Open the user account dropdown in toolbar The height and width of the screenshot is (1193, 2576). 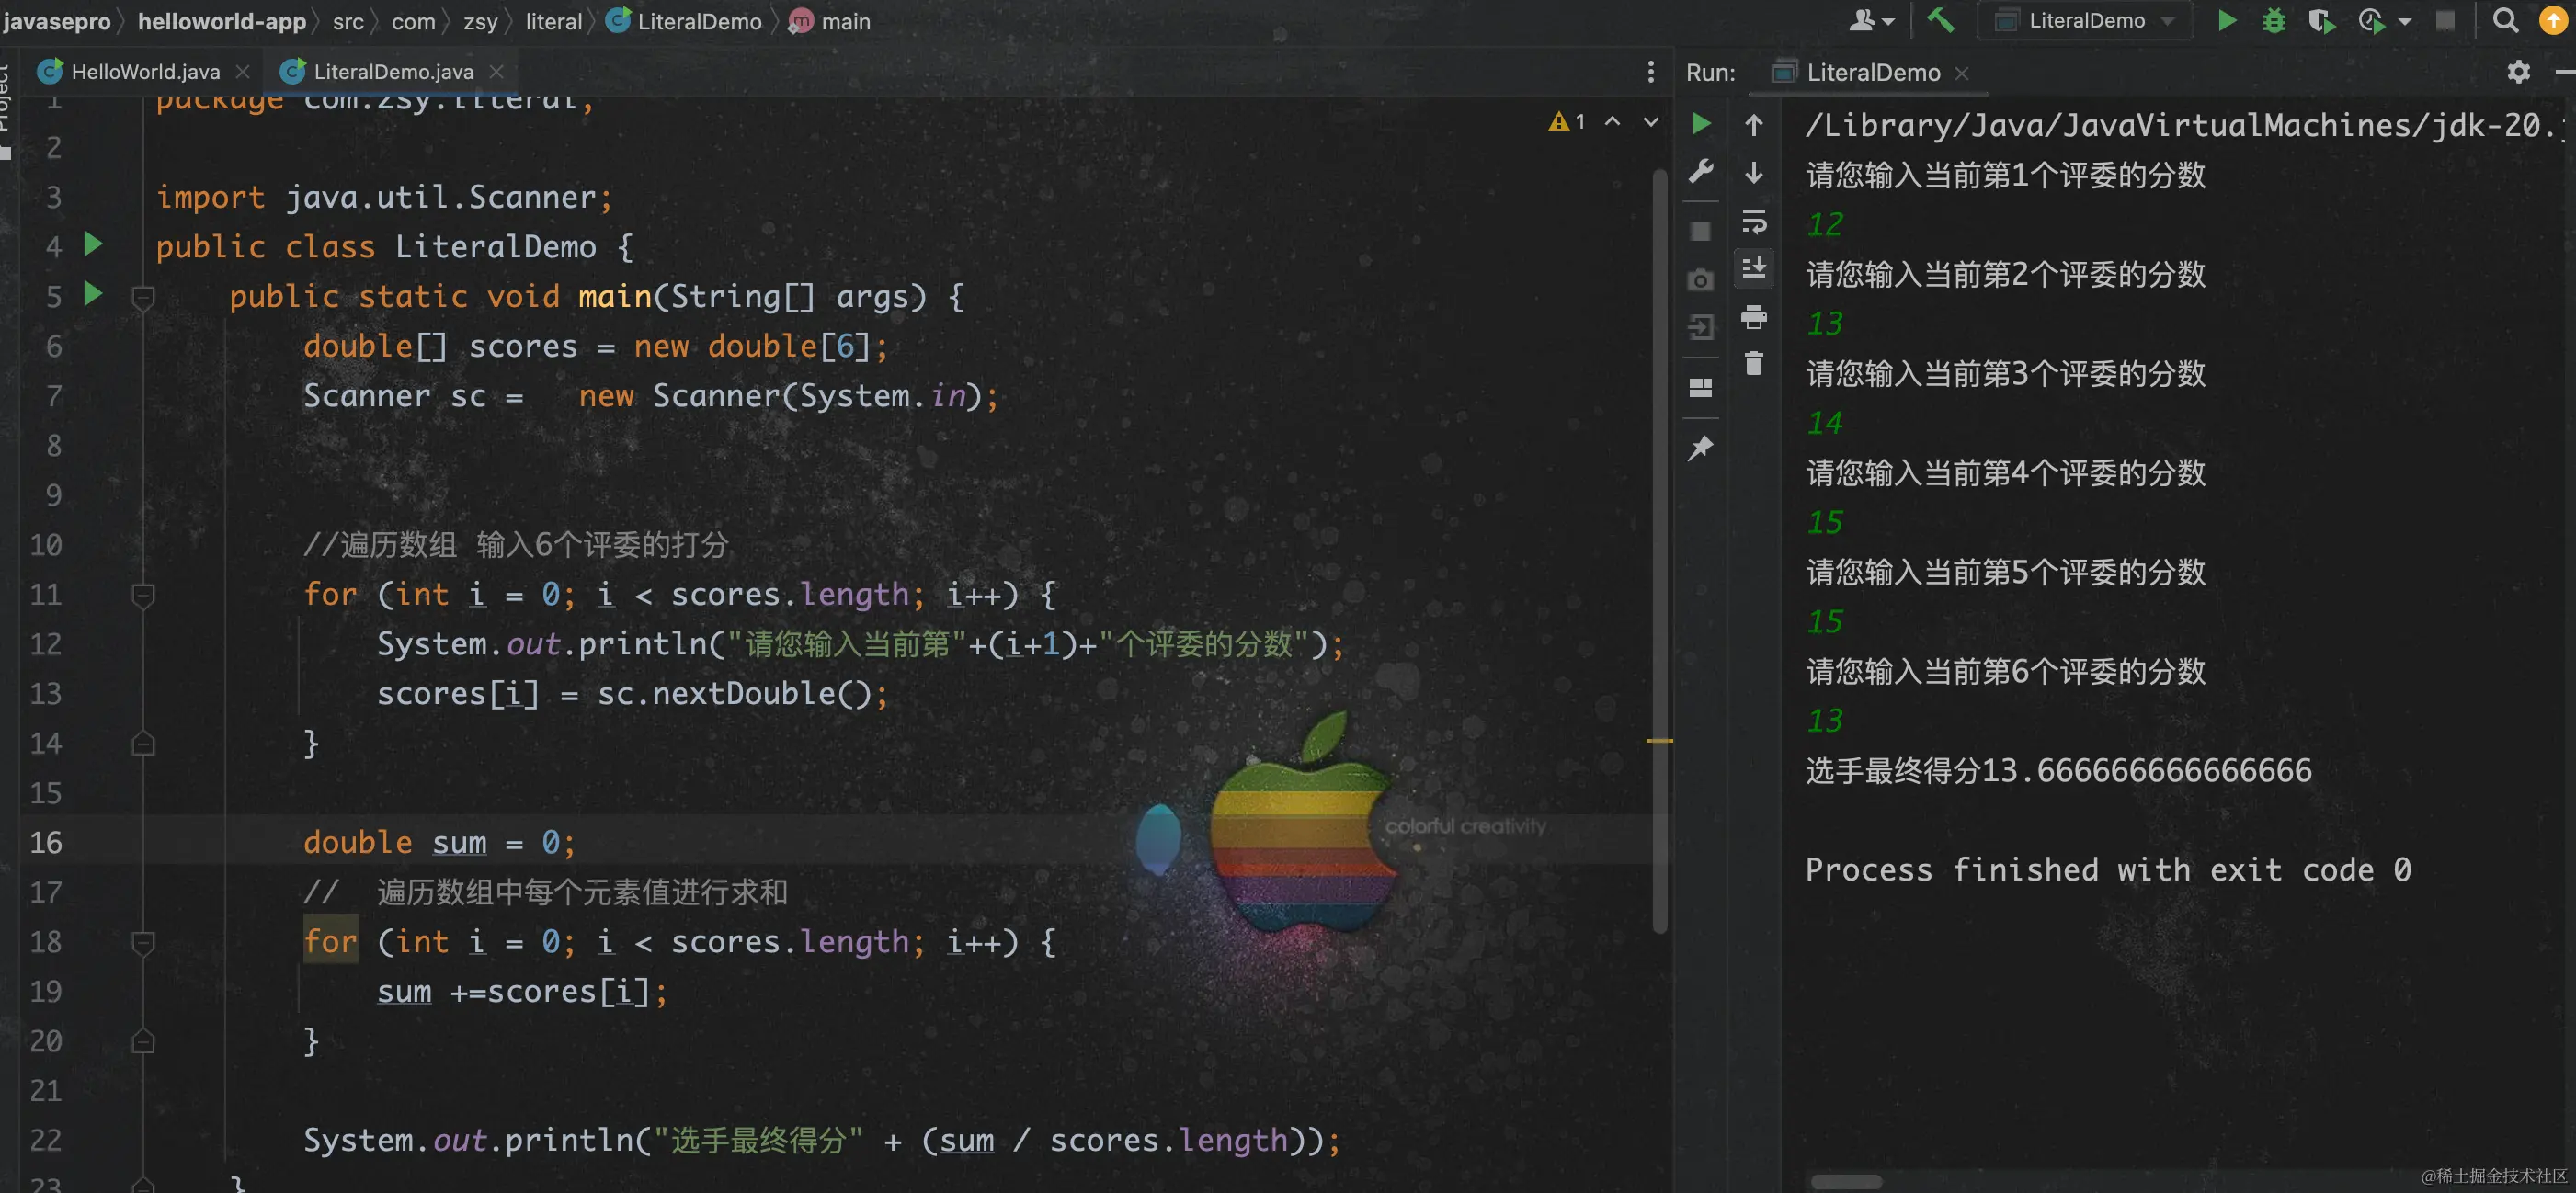(1871, 21)
